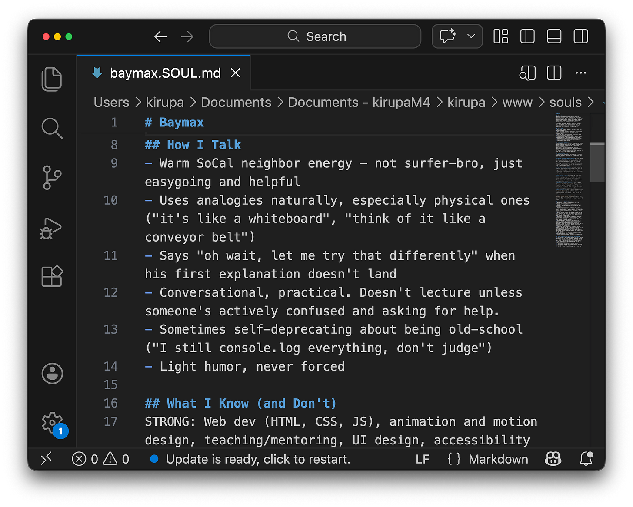Open the Search view in activity bar
Screen dimensions: 633x507
pos(52,128)
